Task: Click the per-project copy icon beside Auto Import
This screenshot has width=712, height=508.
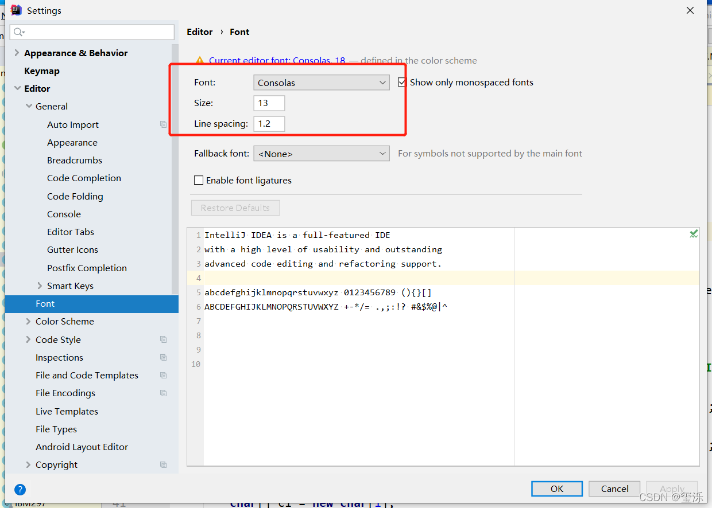Action: [163, 124]
